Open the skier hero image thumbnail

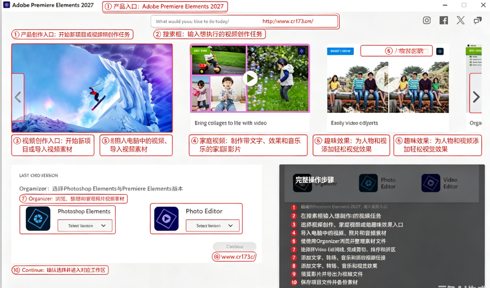(92, 88)
